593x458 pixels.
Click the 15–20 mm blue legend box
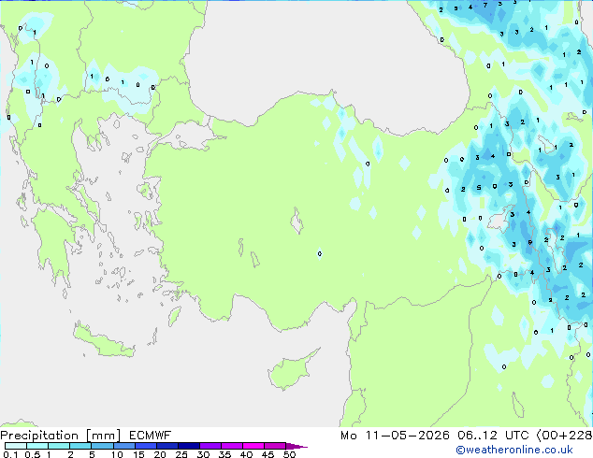[145, 446]
